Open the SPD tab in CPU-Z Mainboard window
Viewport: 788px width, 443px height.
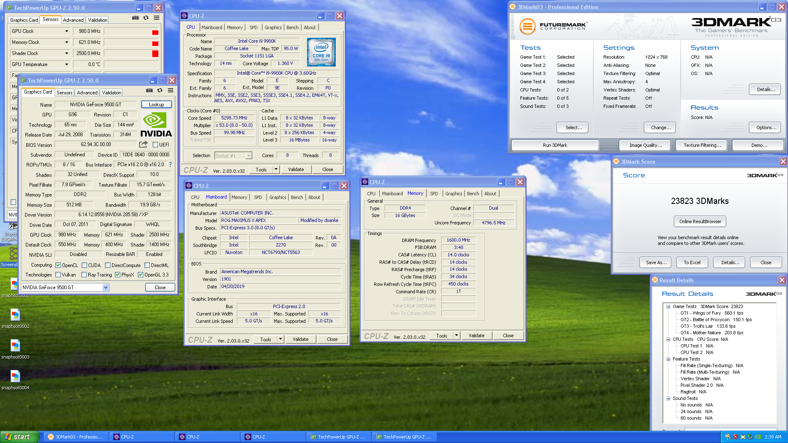pos(258,197)
